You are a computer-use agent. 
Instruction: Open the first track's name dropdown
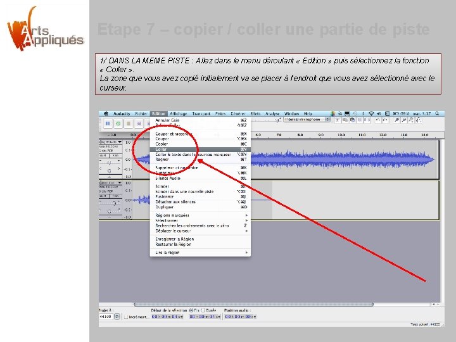(111, 142)
